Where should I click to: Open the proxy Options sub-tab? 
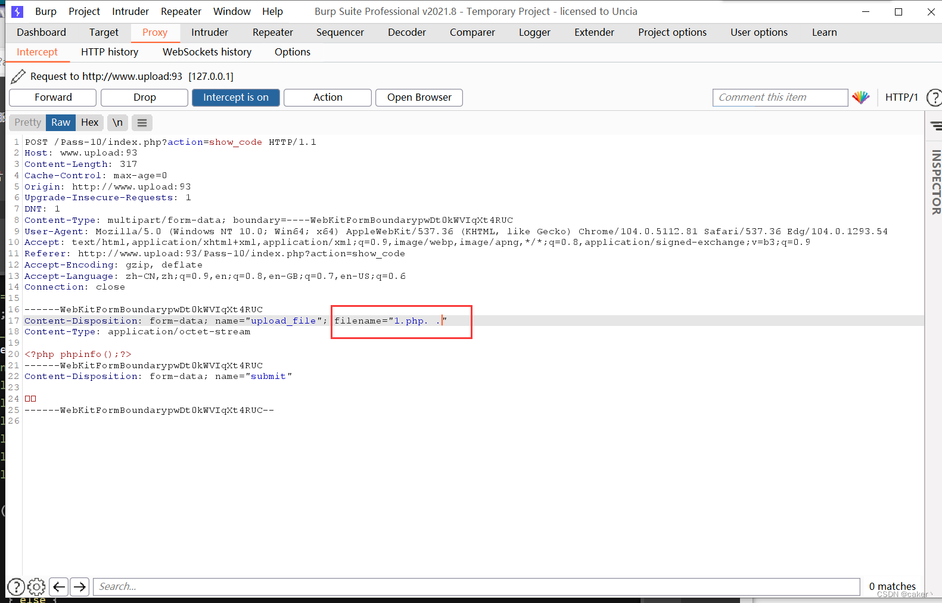click(293, 52)
